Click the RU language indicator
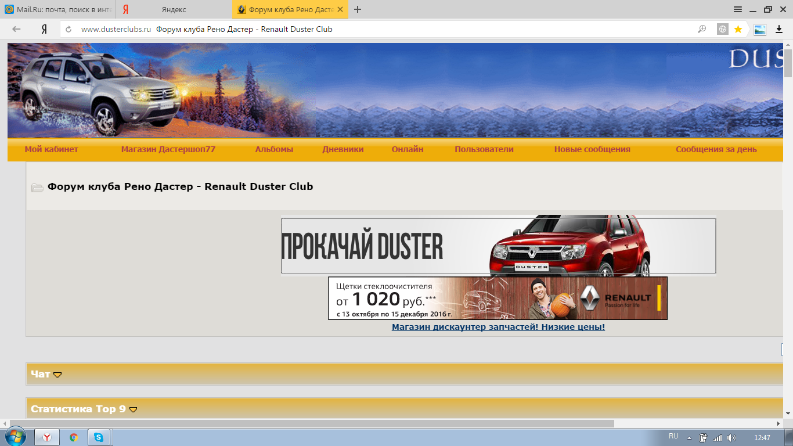This screenshot has height=446, width=793. (x=673, y=436)
